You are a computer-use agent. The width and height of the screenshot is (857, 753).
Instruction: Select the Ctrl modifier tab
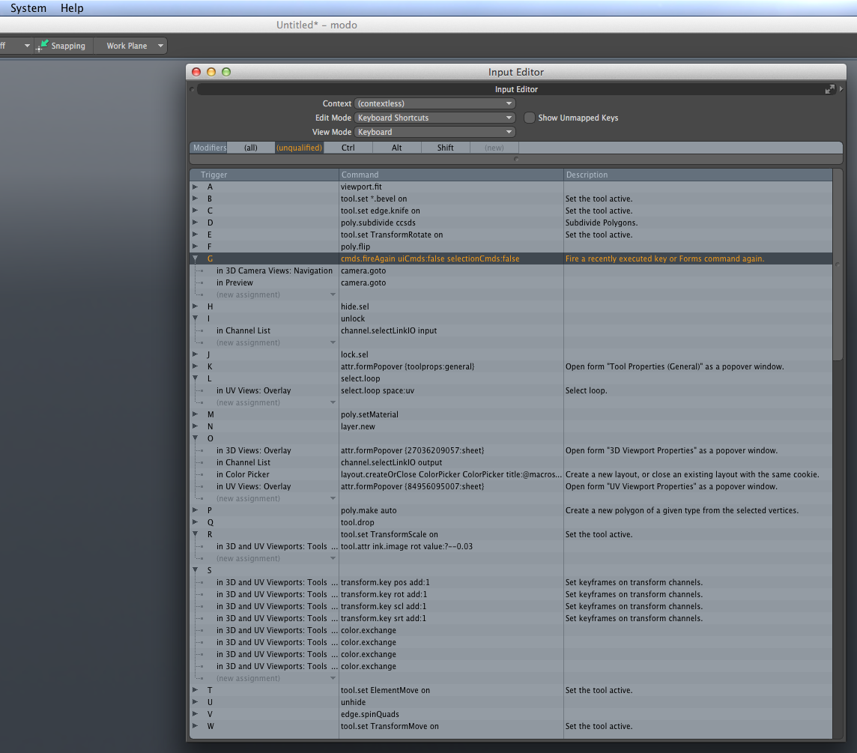click(x=348, y=148)
